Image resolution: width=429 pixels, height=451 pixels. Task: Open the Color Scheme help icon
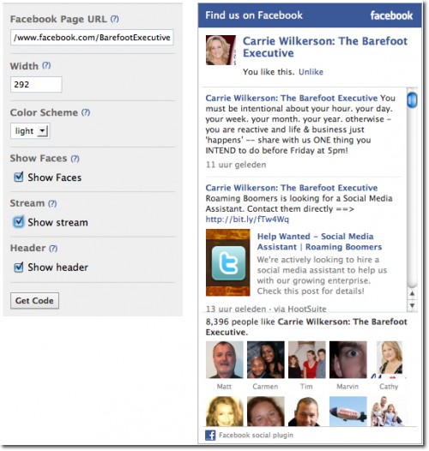[x=86, y=112]
